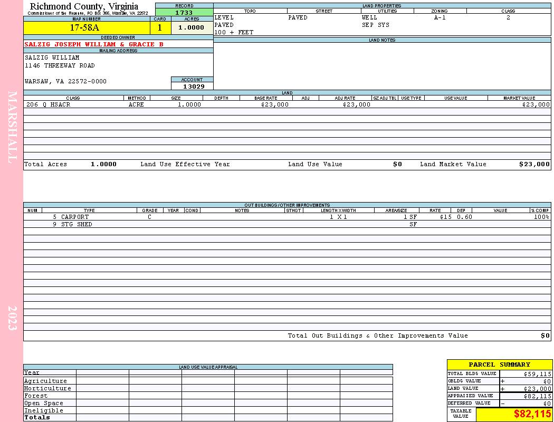Click 100% completion value

pyautogui.click(x=542, y=217)
